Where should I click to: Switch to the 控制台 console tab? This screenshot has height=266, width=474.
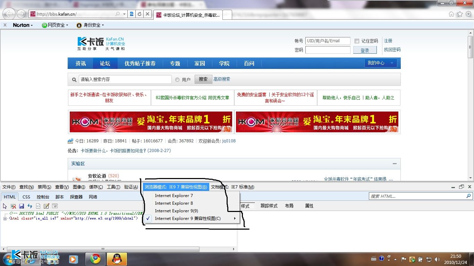tap(43, 197)
